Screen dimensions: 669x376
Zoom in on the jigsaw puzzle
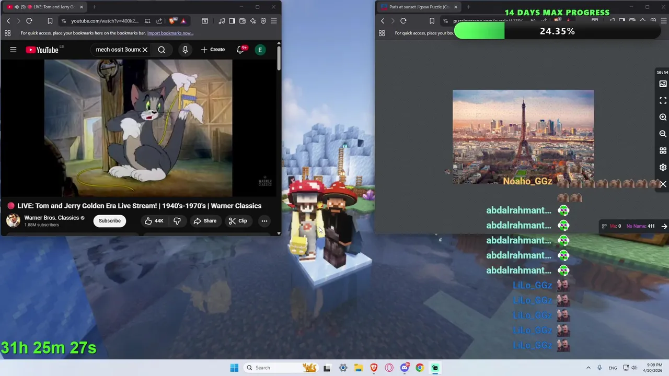[663, 118]
